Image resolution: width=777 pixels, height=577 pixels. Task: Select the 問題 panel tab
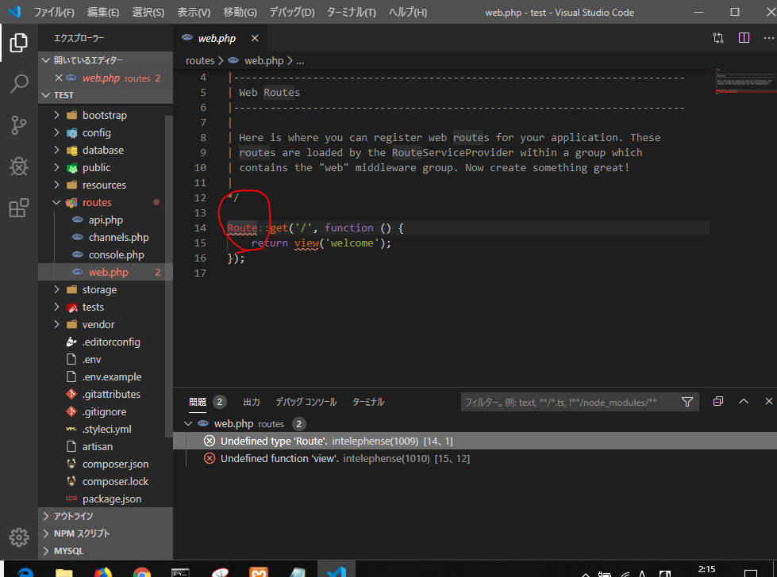[x=198, y=402]
